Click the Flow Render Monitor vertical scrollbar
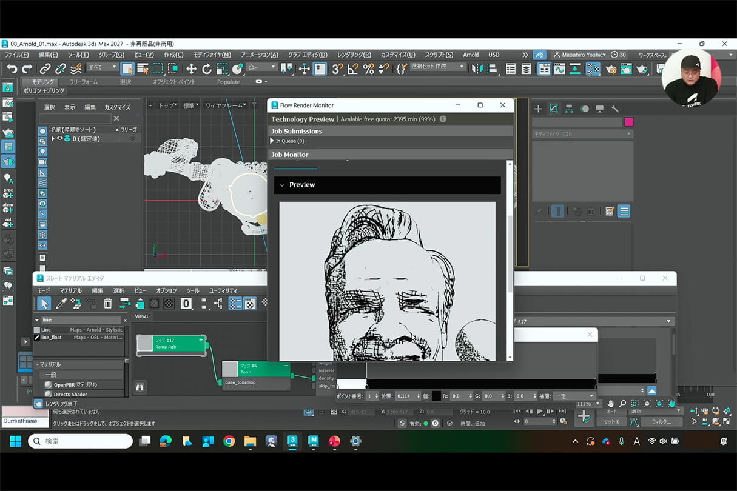This screenshot has height=491, width=737. click(x=510, y=261)
